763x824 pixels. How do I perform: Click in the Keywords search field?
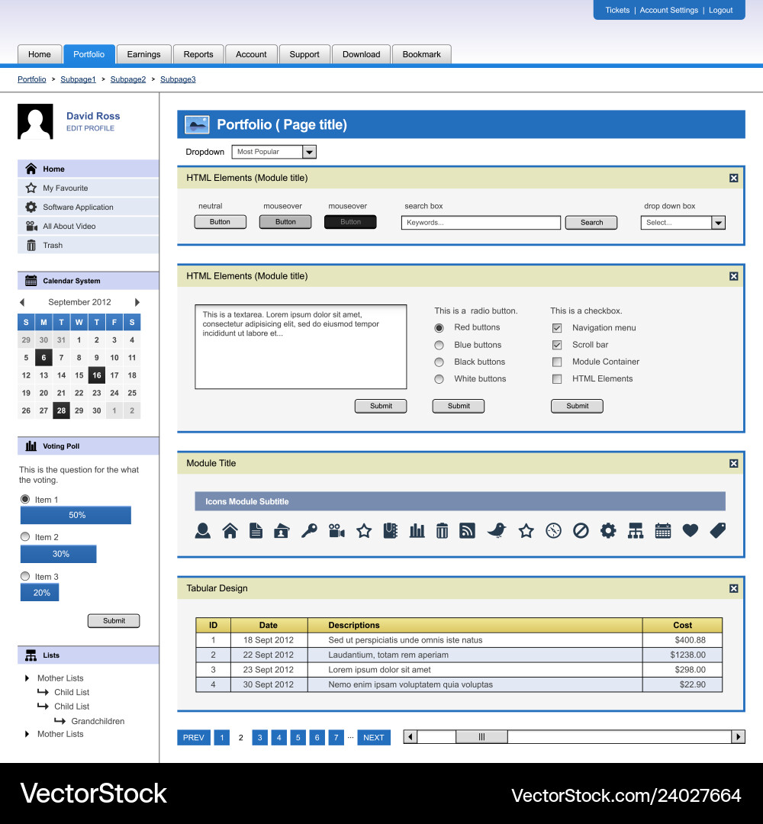(x=481, y=223)
